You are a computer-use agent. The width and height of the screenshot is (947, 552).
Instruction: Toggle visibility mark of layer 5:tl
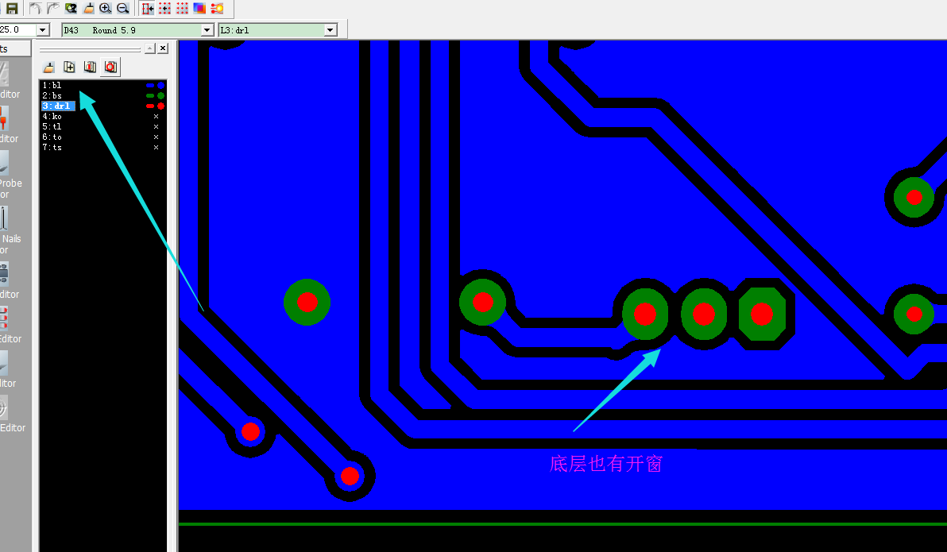156,127
